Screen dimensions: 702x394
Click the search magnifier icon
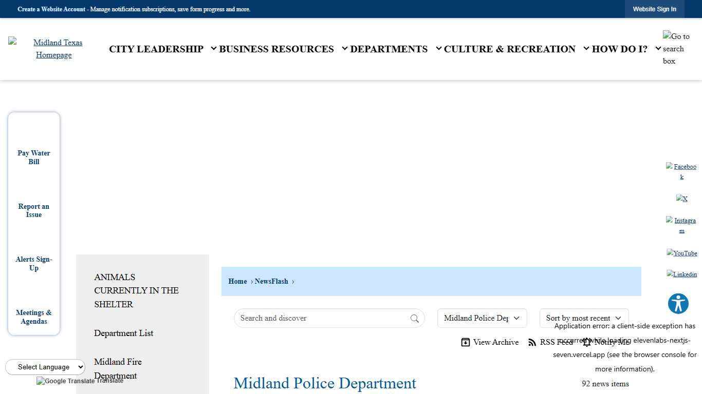[x=414, y=319]
